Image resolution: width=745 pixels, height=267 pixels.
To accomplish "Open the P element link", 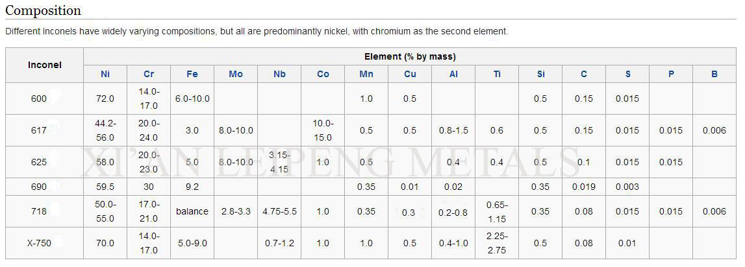I will point(671,74).
